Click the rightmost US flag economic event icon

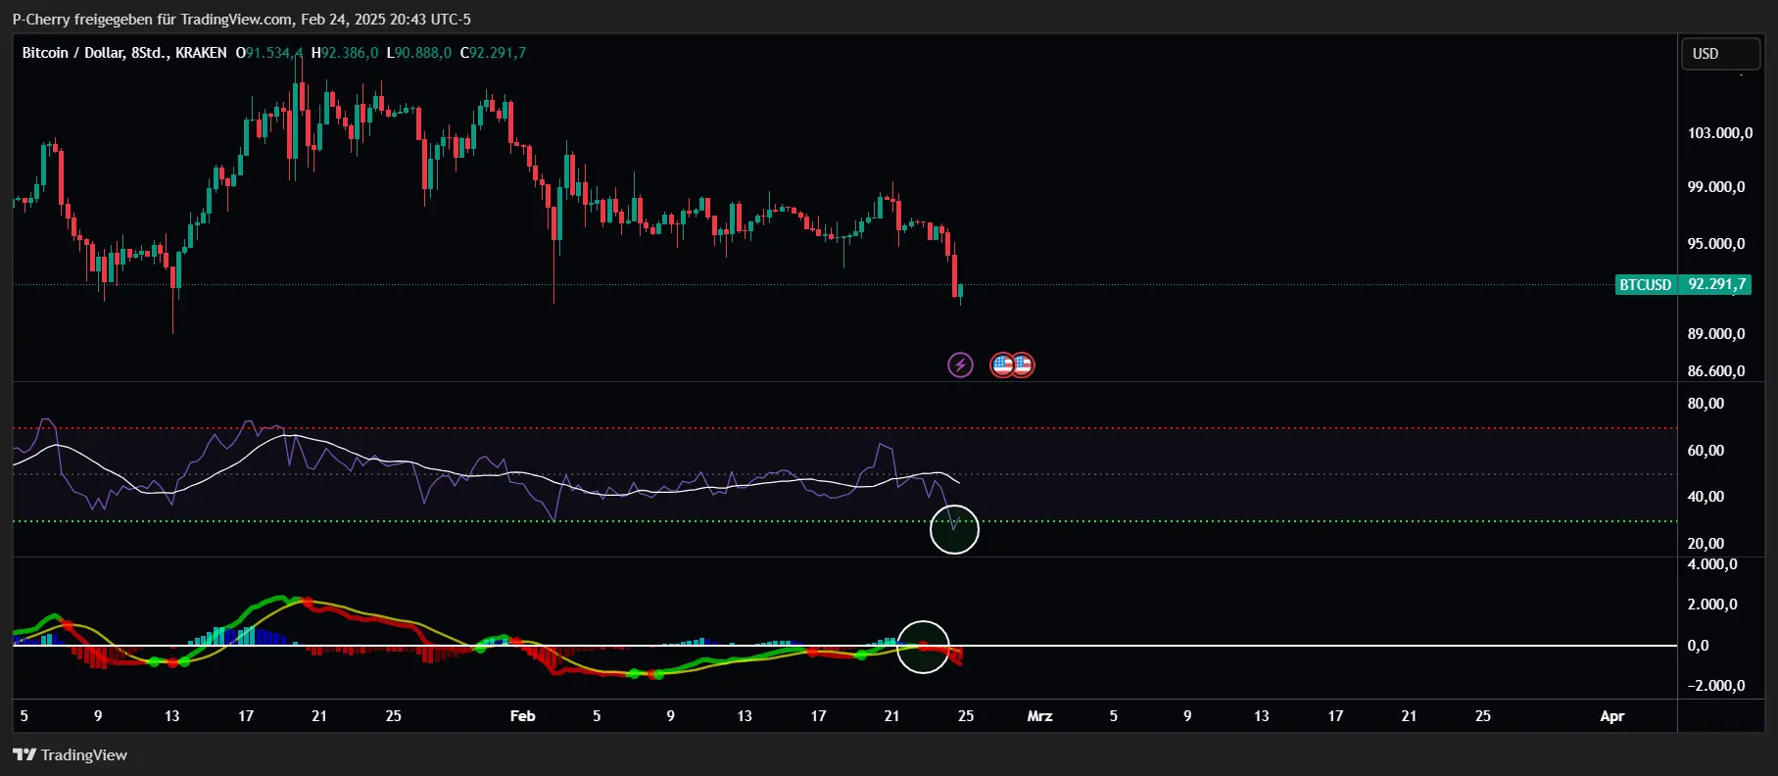[x=1023, y=365]
